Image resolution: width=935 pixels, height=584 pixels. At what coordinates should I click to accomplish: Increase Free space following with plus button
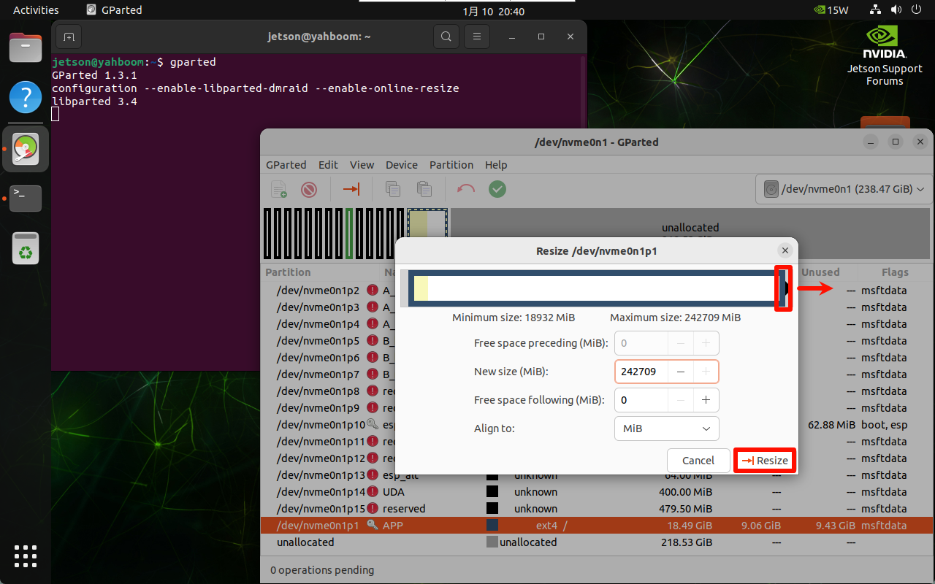coord(706,400)
